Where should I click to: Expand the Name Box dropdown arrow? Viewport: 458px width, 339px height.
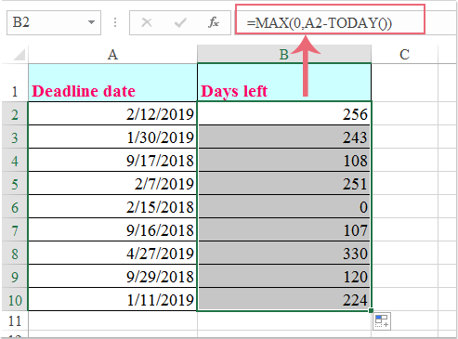[x=91, y=22]
